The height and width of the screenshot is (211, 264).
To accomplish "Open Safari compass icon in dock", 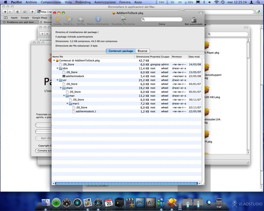I will [x=98, y=203].
